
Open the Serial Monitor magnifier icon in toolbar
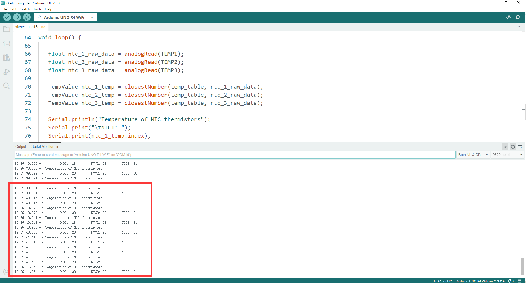pos(518,17)
